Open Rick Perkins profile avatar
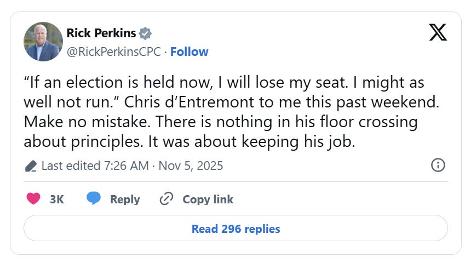Screen dimensions: 471x262 43,42
